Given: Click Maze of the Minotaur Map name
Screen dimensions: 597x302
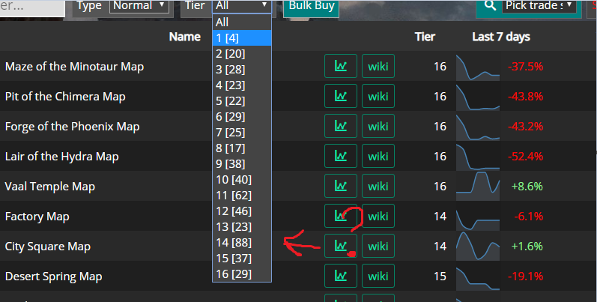Looking at the screenshot, I should tap(75, 66).
